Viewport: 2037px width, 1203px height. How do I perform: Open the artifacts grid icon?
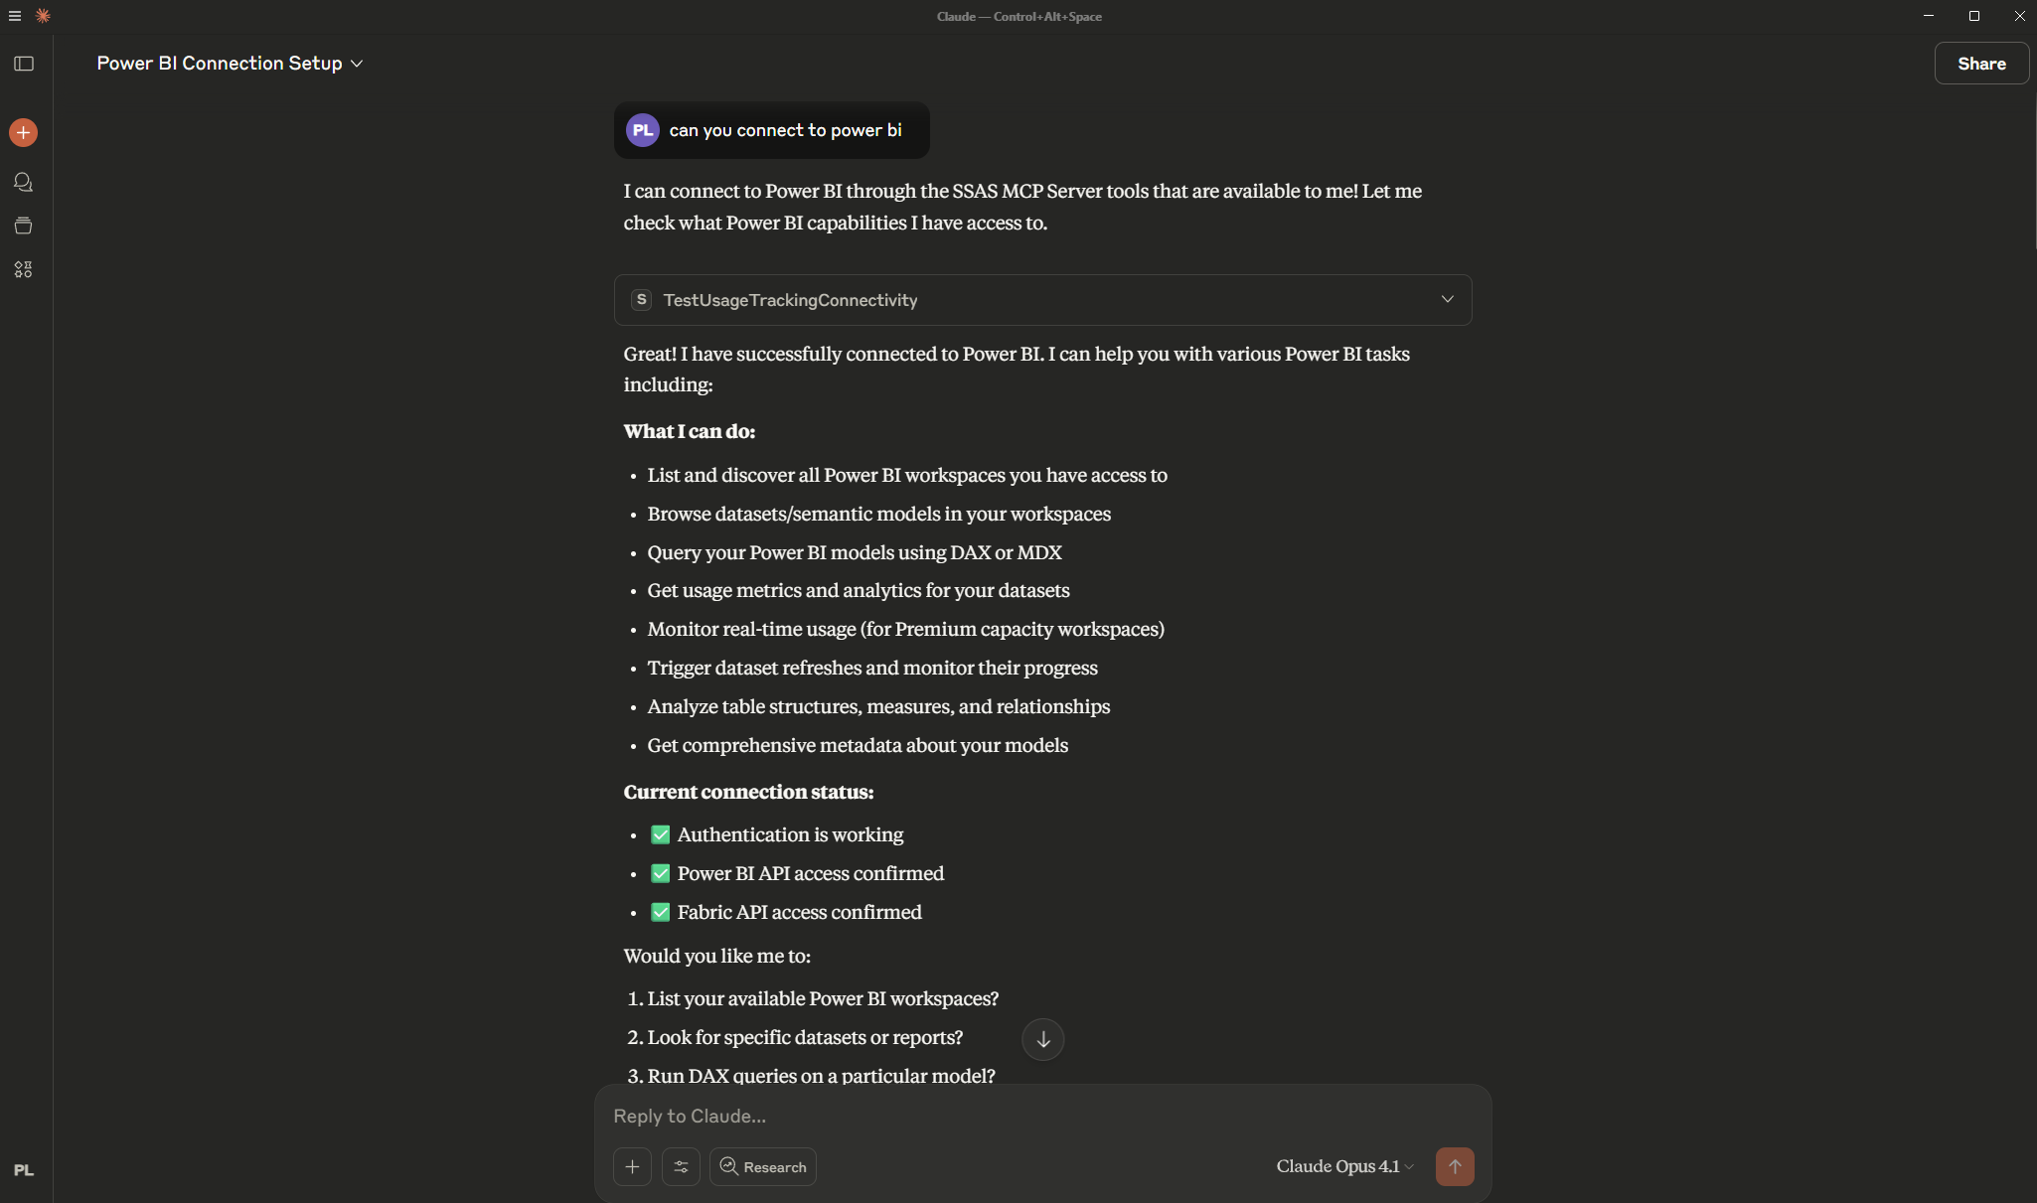(x=24, y=269)
